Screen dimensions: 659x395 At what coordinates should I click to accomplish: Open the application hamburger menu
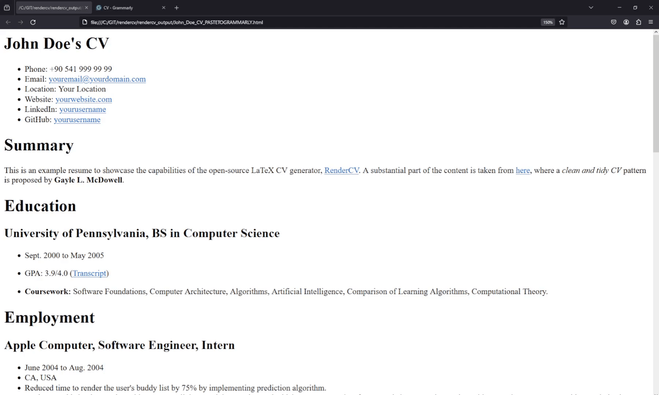pos(651,22)
